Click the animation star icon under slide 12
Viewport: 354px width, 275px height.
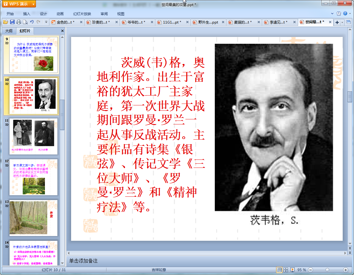click(7, 165)
